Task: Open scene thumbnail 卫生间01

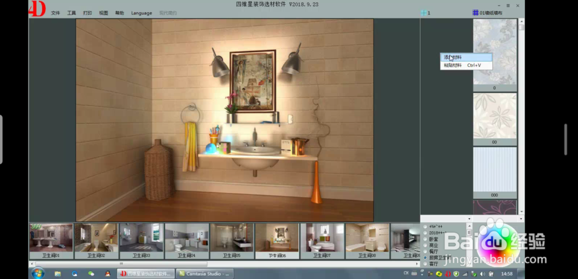Action: 51,241
